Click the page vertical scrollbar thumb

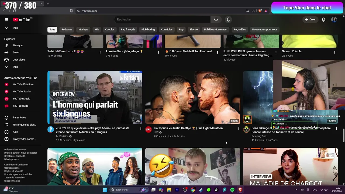pyautogui.click(x=343, y=135)
